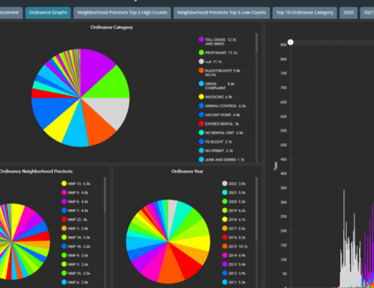Toggle NMP 6 legend entry
The width and height of the screenshot is (374, 288).
tap(75, 282)
